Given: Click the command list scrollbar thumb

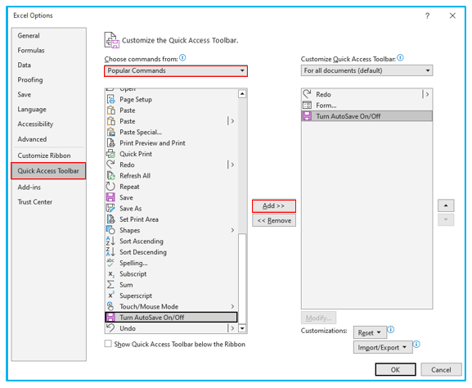Looking at the screenshot, I should [242, 278].
